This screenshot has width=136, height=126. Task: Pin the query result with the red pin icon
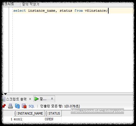(4, 106)
